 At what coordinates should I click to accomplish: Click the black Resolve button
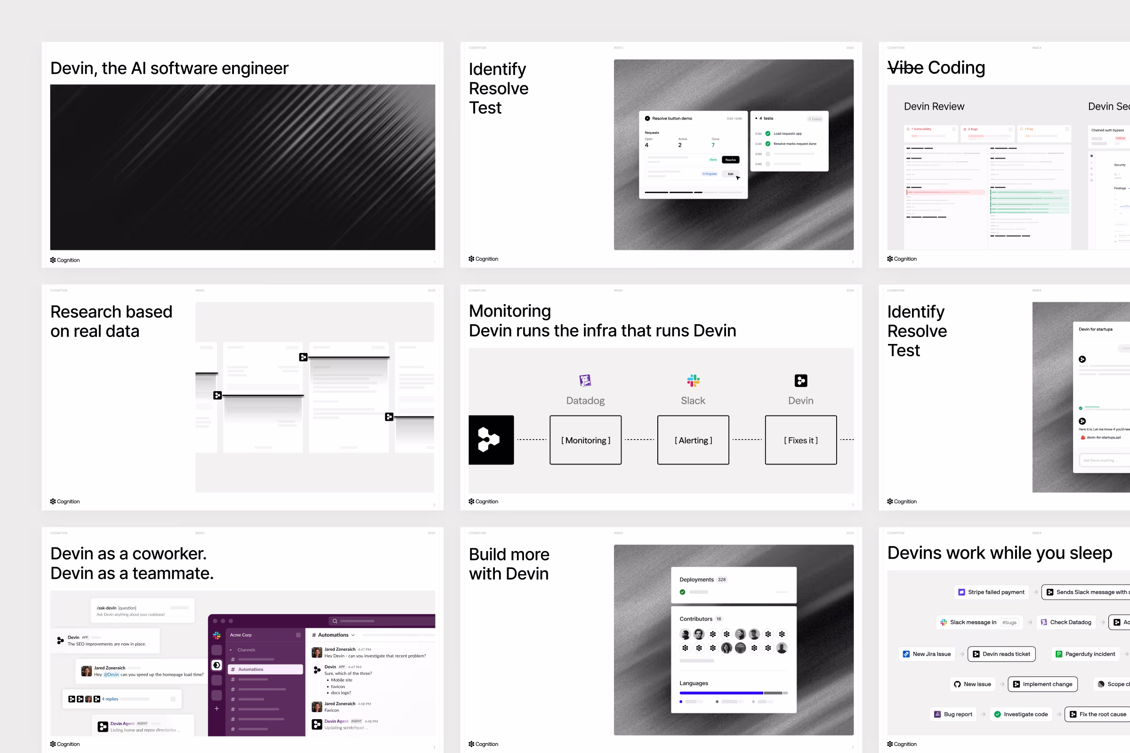730,160
